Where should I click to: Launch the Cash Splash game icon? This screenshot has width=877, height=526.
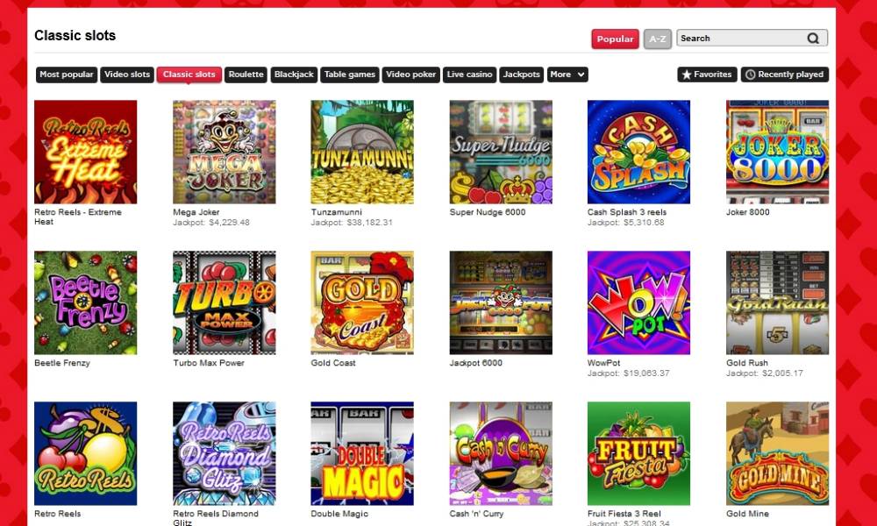[x=638, y=152]
